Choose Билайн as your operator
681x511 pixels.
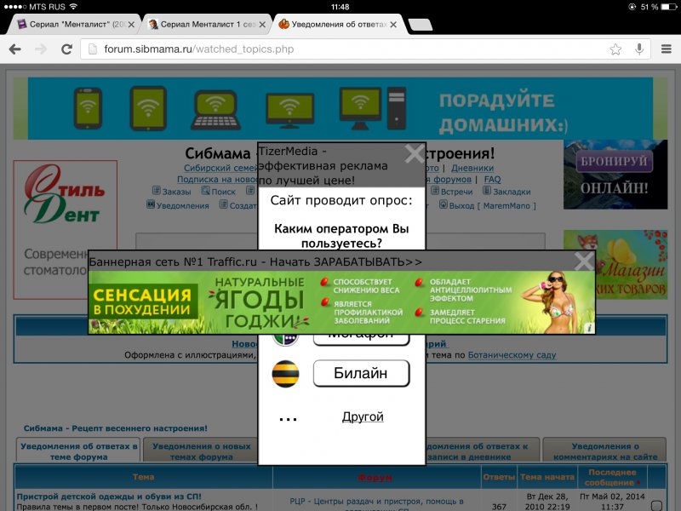pyautogui.click(x=361, y=373)
